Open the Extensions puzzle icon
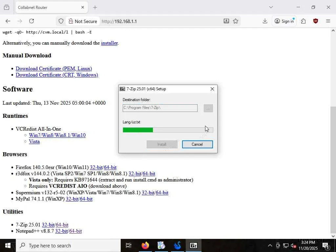This screenshot has width=336, height=252. point(303,21)
